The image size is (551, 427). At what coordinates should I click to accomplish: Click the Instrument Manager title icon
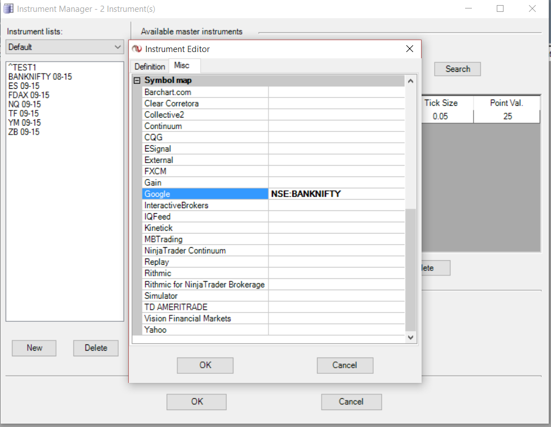coord(8,8)
